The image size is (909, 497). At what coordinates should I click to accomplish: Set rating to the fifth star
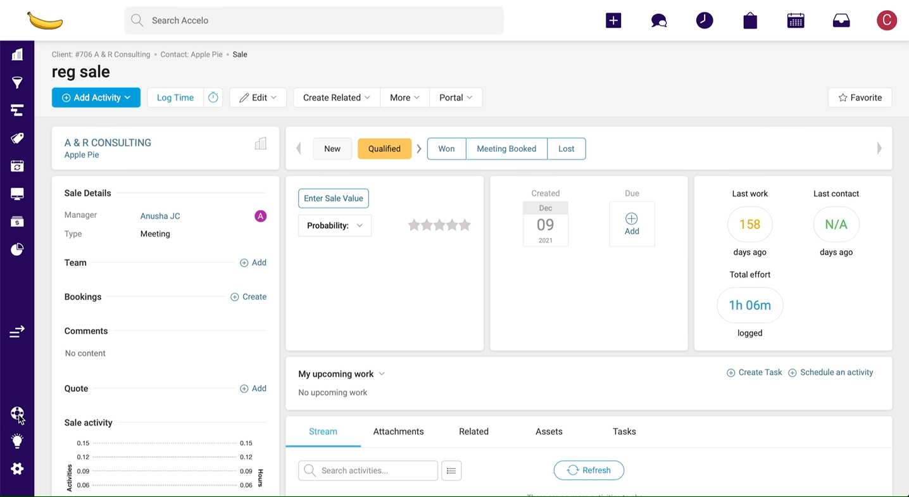pos(465,225)
